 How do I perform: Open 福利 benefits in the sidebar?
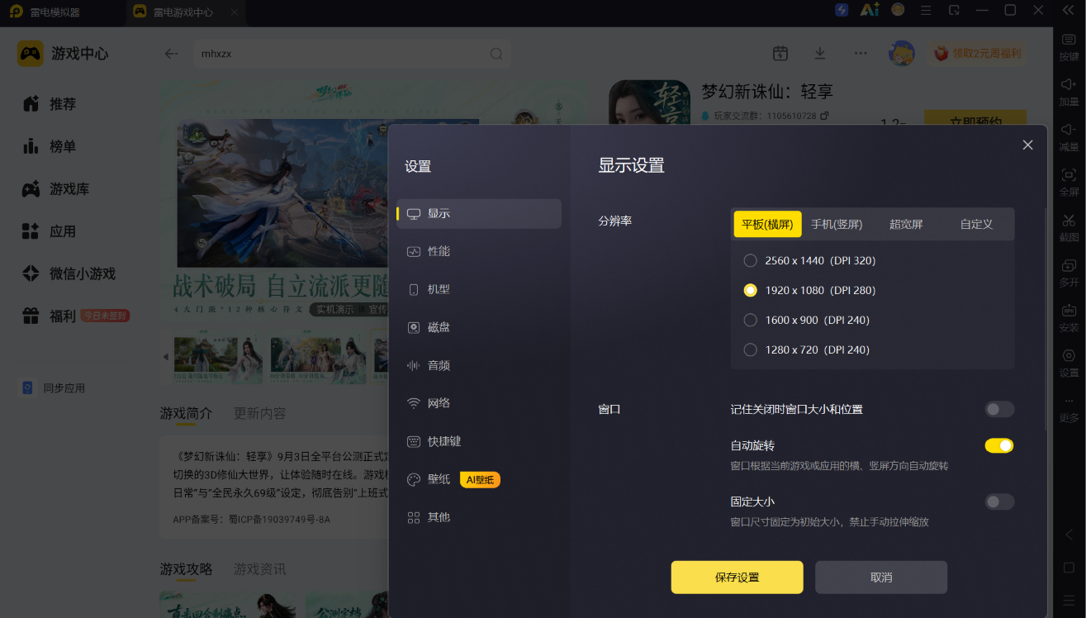click(50, 316)
